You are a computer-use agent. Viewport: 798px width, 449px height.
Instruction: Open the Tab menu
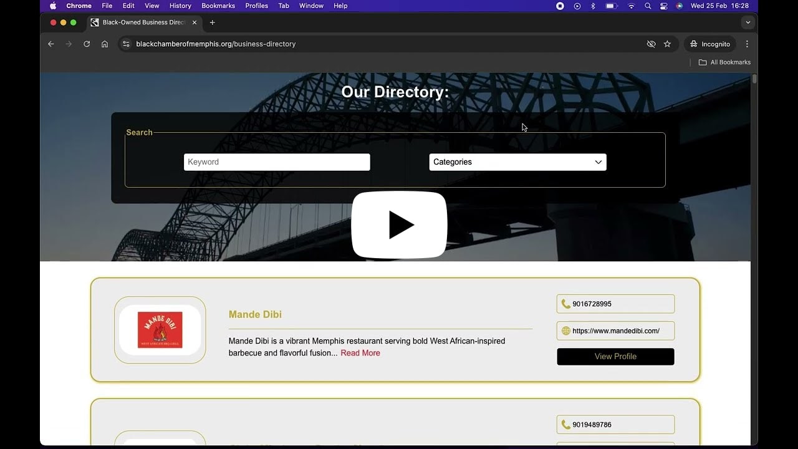click(x=284, y=6)
